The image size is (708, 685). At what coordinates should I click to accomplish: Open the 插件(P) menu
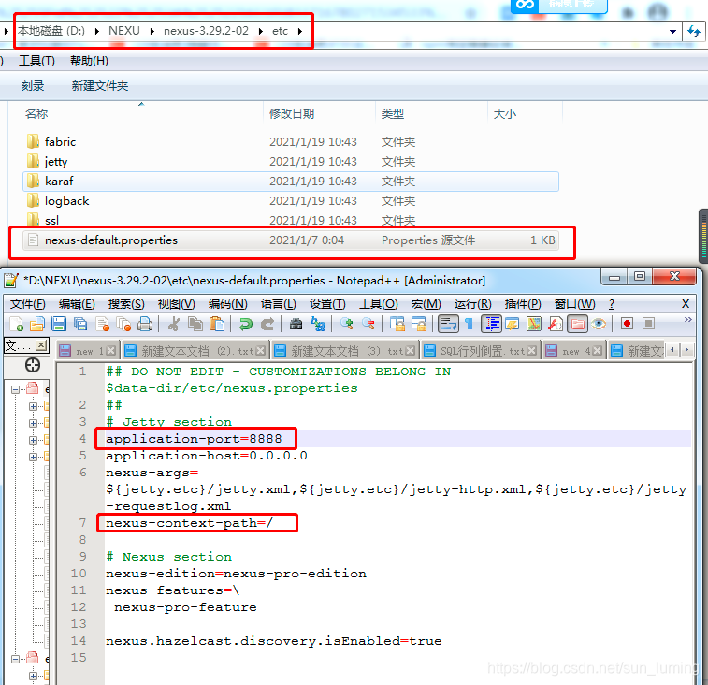523,304
